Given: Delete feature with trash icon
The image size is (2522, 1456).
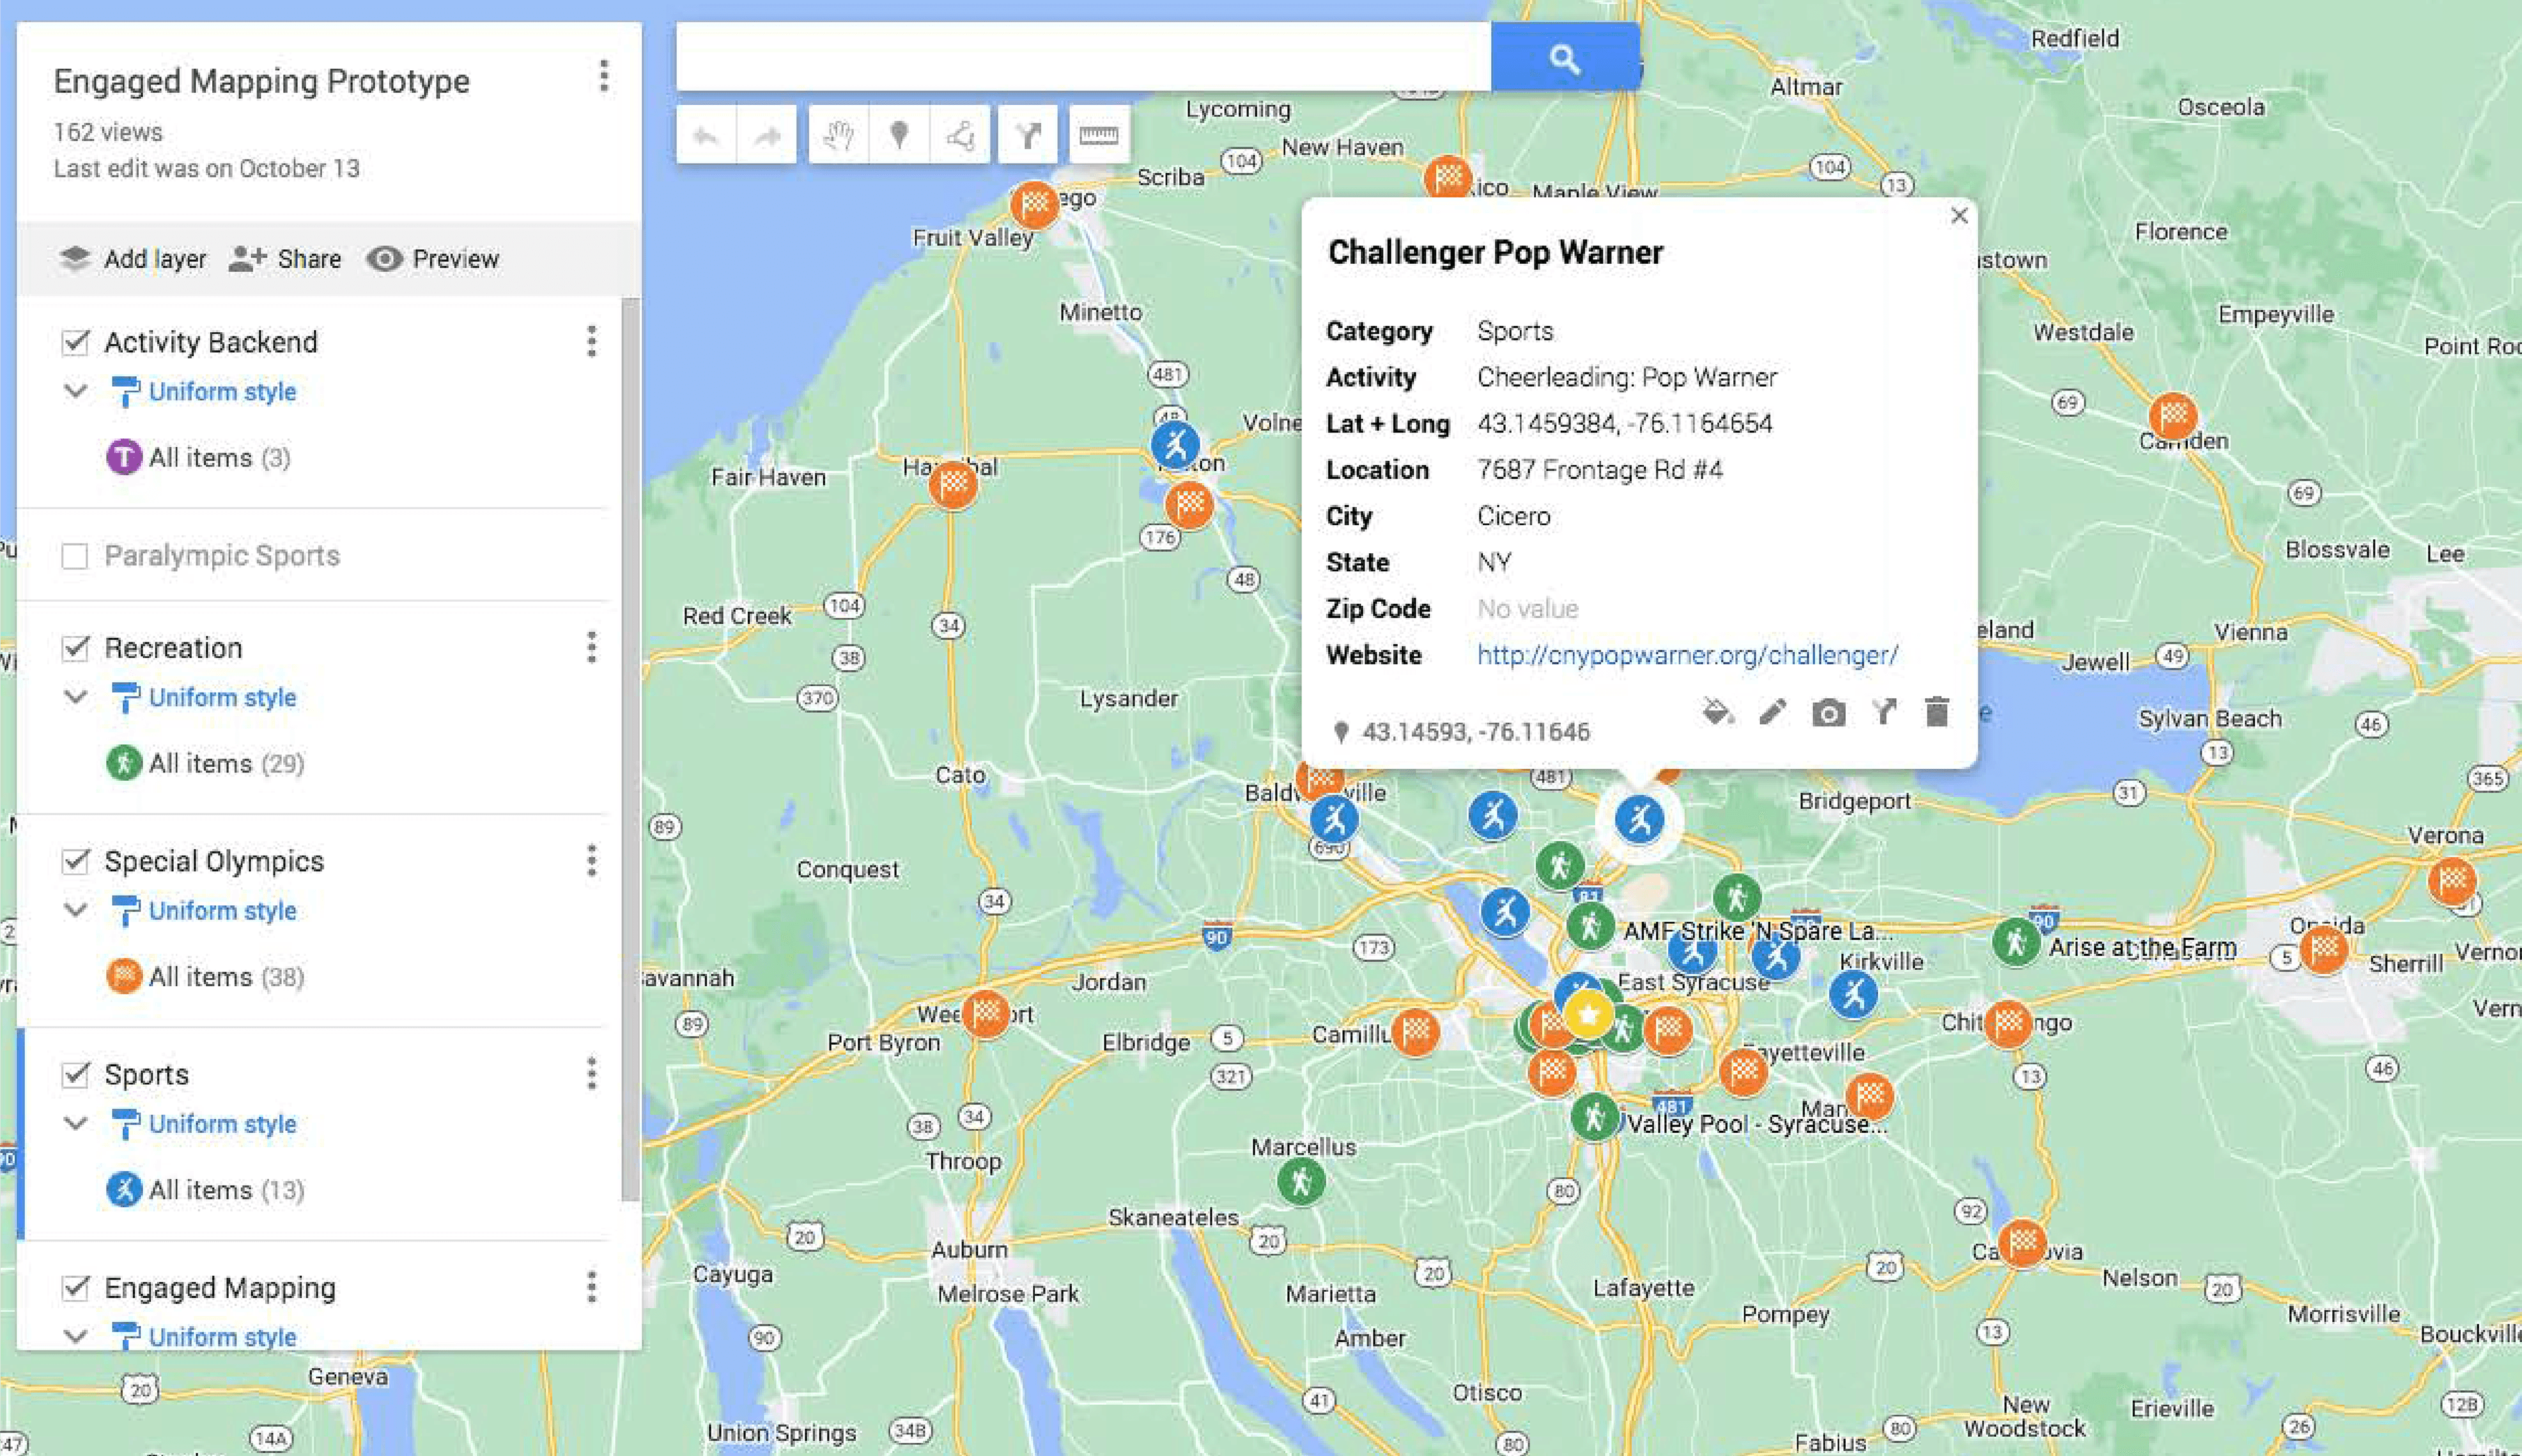Looking at the screenshot, I should click(x=1936, y=712).
